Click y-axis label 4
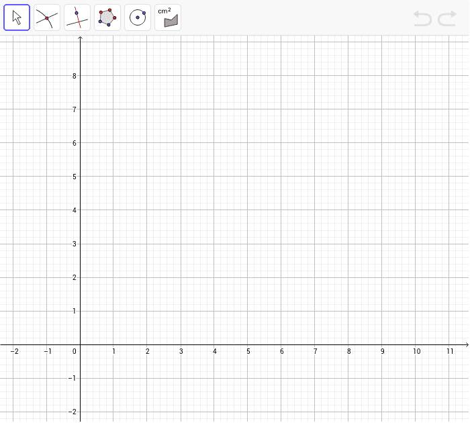This screenshot has height=423, width=470. [x=75, y=210]
